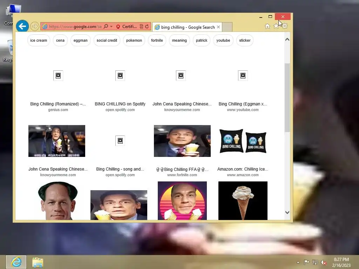
Task: Filter by social credit chip
Action: point(107,40)
